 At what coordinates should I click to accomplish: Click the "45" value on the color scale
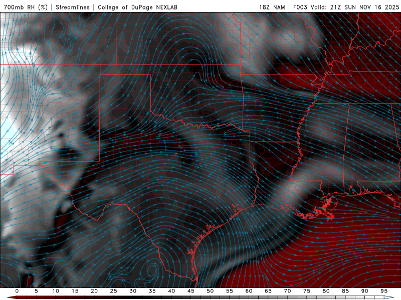191,291
